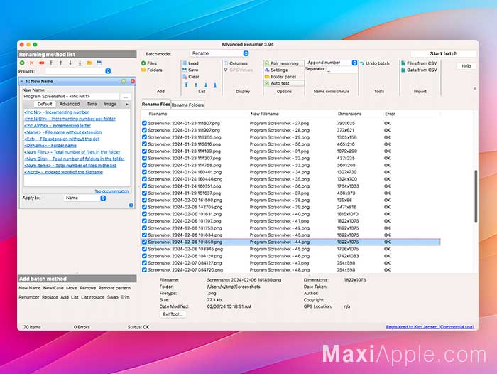Add Files to the list
497x374 pixels.
[x=149, y=63]
